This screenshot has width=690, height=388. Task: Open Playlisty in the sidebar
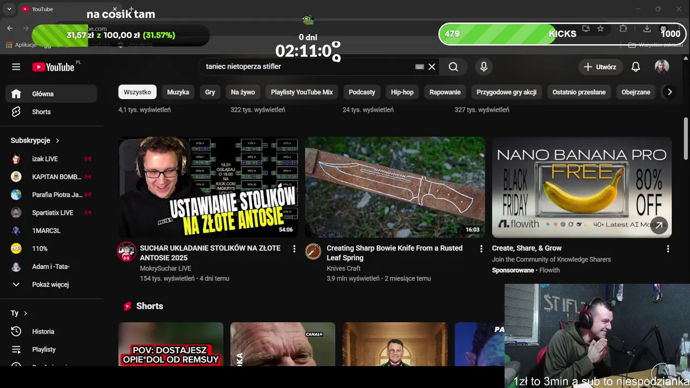(52, 350)
